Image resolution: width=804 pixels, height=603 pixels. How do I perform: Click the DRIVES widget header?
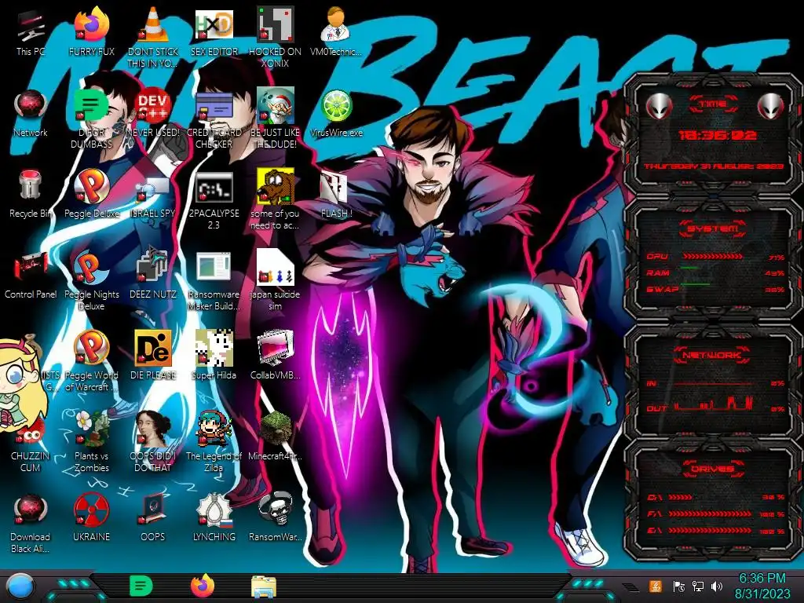click(x=712, y=469)
